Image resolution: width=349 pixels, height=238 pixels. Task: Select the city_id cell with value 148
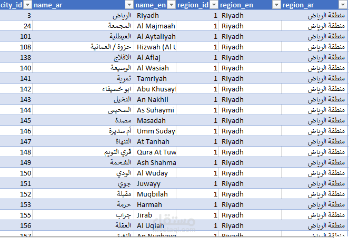tap(16, 152)
